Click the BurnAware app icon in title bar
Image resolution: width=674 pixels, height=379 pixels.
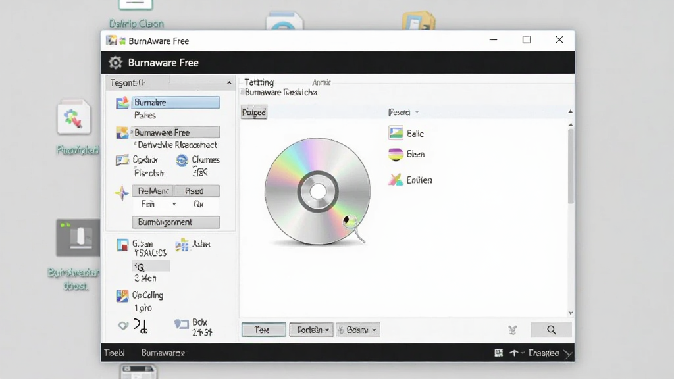pyautogui.click(x=112, y=40)
